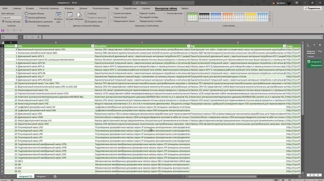
Task: Collapse the ribbon with the caret icon
Action: pyautogui.click(x=322, y=26)
